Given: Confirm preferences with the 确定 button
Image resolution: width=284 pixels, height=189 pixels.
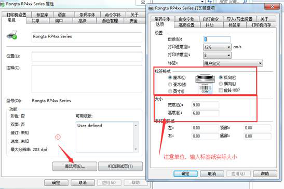Looking at the screenshot, I should click(x=185, y=173).
